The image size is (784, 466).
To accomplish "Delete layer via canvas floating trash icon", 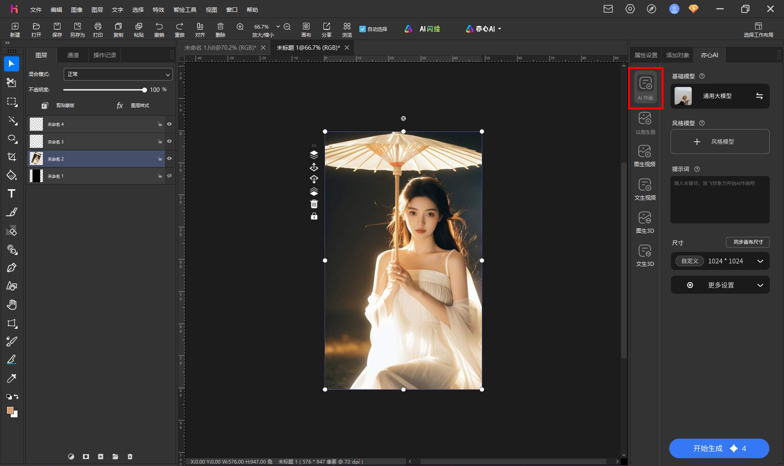I will pos(314,204).
